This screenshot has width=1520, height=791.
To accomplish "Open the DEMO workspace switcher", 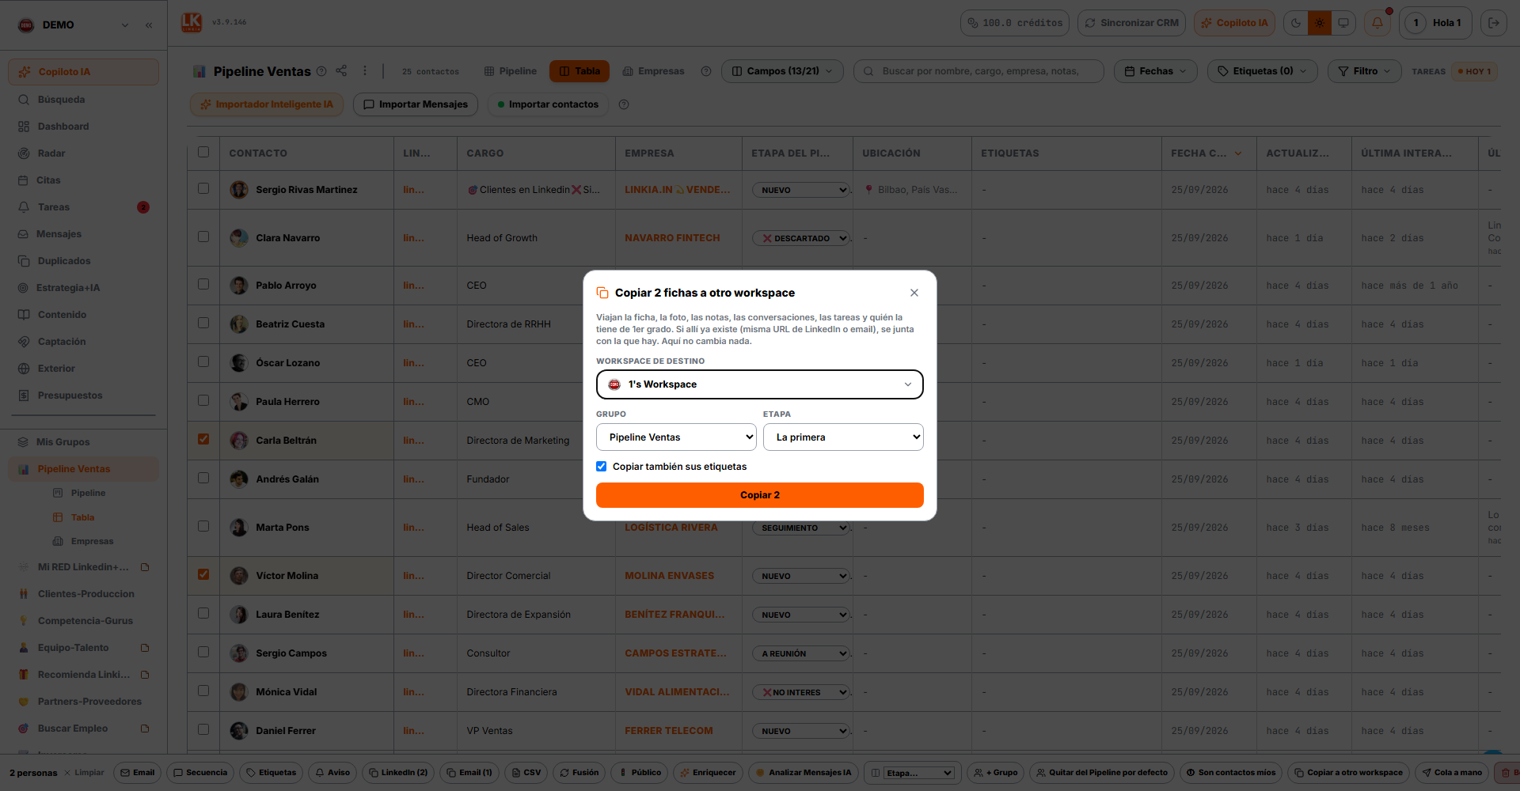I will (73, 25).
